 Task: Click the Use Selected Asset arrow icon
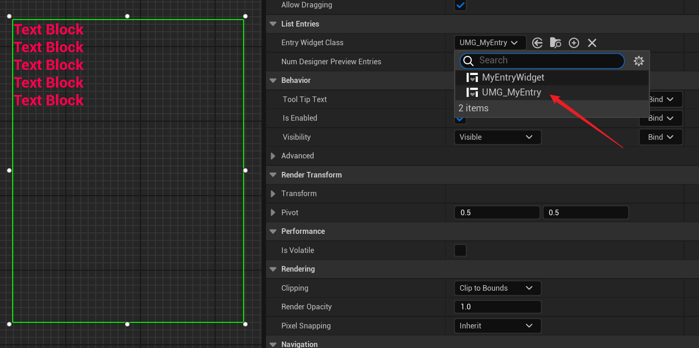(x=537, y=43)
